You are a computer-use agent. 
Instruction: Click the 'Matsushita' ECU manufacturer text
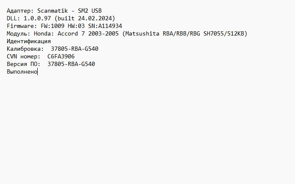(x=141, y=33)
